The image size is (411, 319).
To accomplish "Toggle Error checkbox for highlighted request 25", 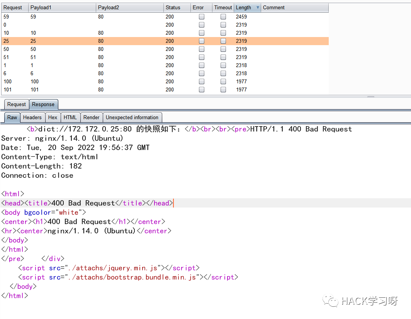I will (202, 41).
